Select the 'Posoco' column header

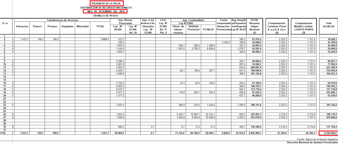pos(37,26)
